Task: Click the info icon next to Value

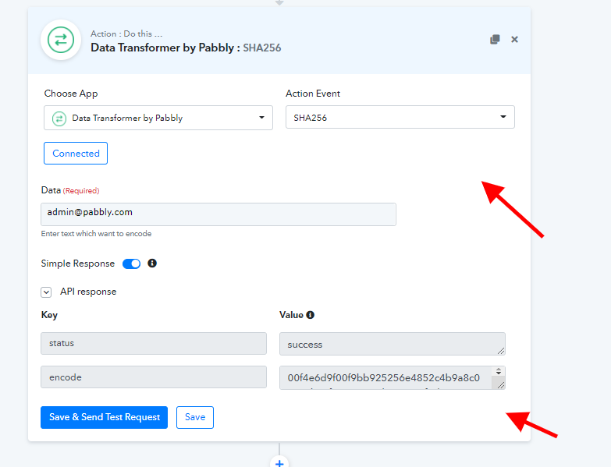Action: pyautogui.click(x=310, y=315)
